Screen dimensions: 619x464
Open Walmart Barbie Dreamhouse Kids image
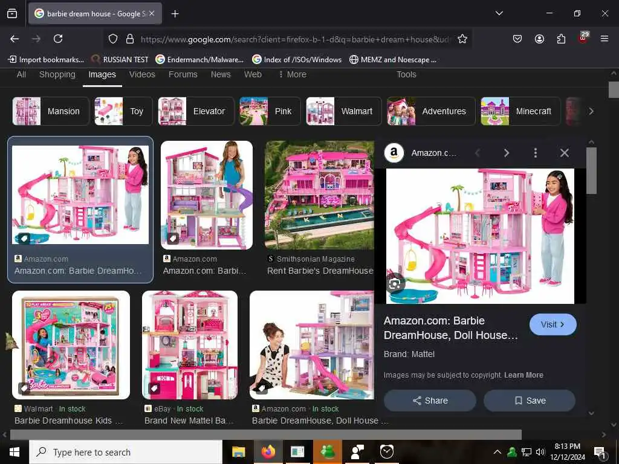click(x=71, y=345)
